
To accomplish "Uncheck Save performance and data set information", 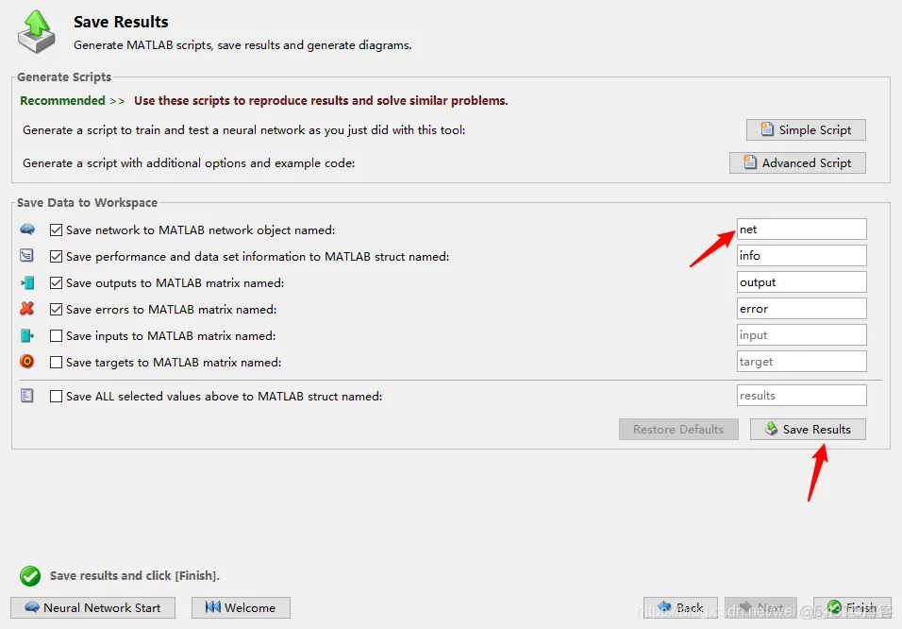I will (x=56, y=256).
